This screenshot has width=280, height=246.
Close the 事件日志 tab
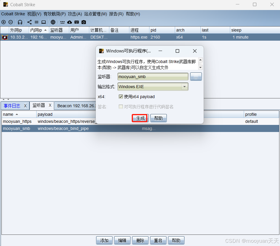point(25,106)
